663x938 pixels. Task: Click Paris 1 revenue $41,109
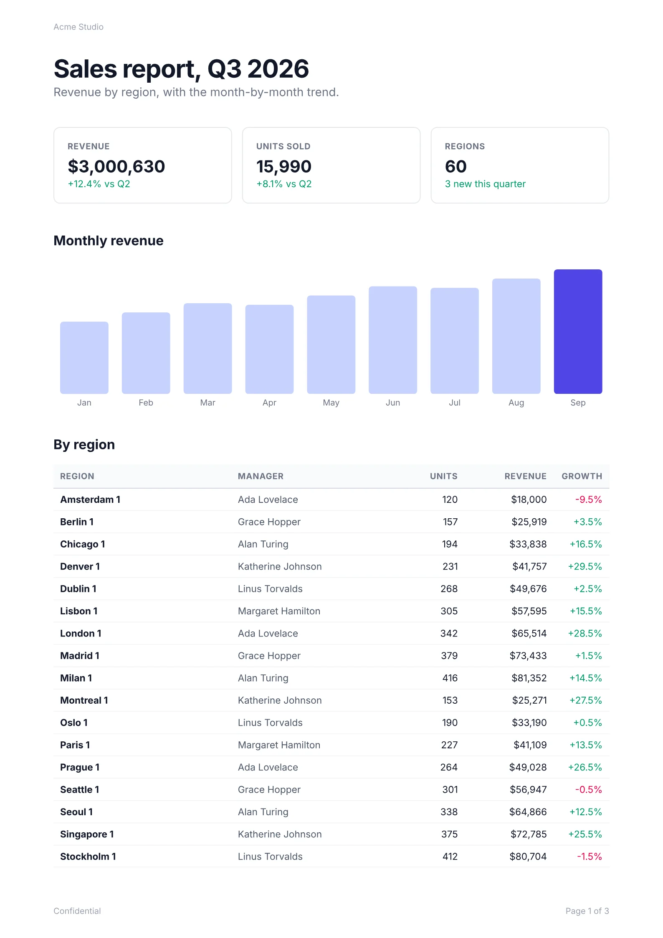(x=530, y=745)
